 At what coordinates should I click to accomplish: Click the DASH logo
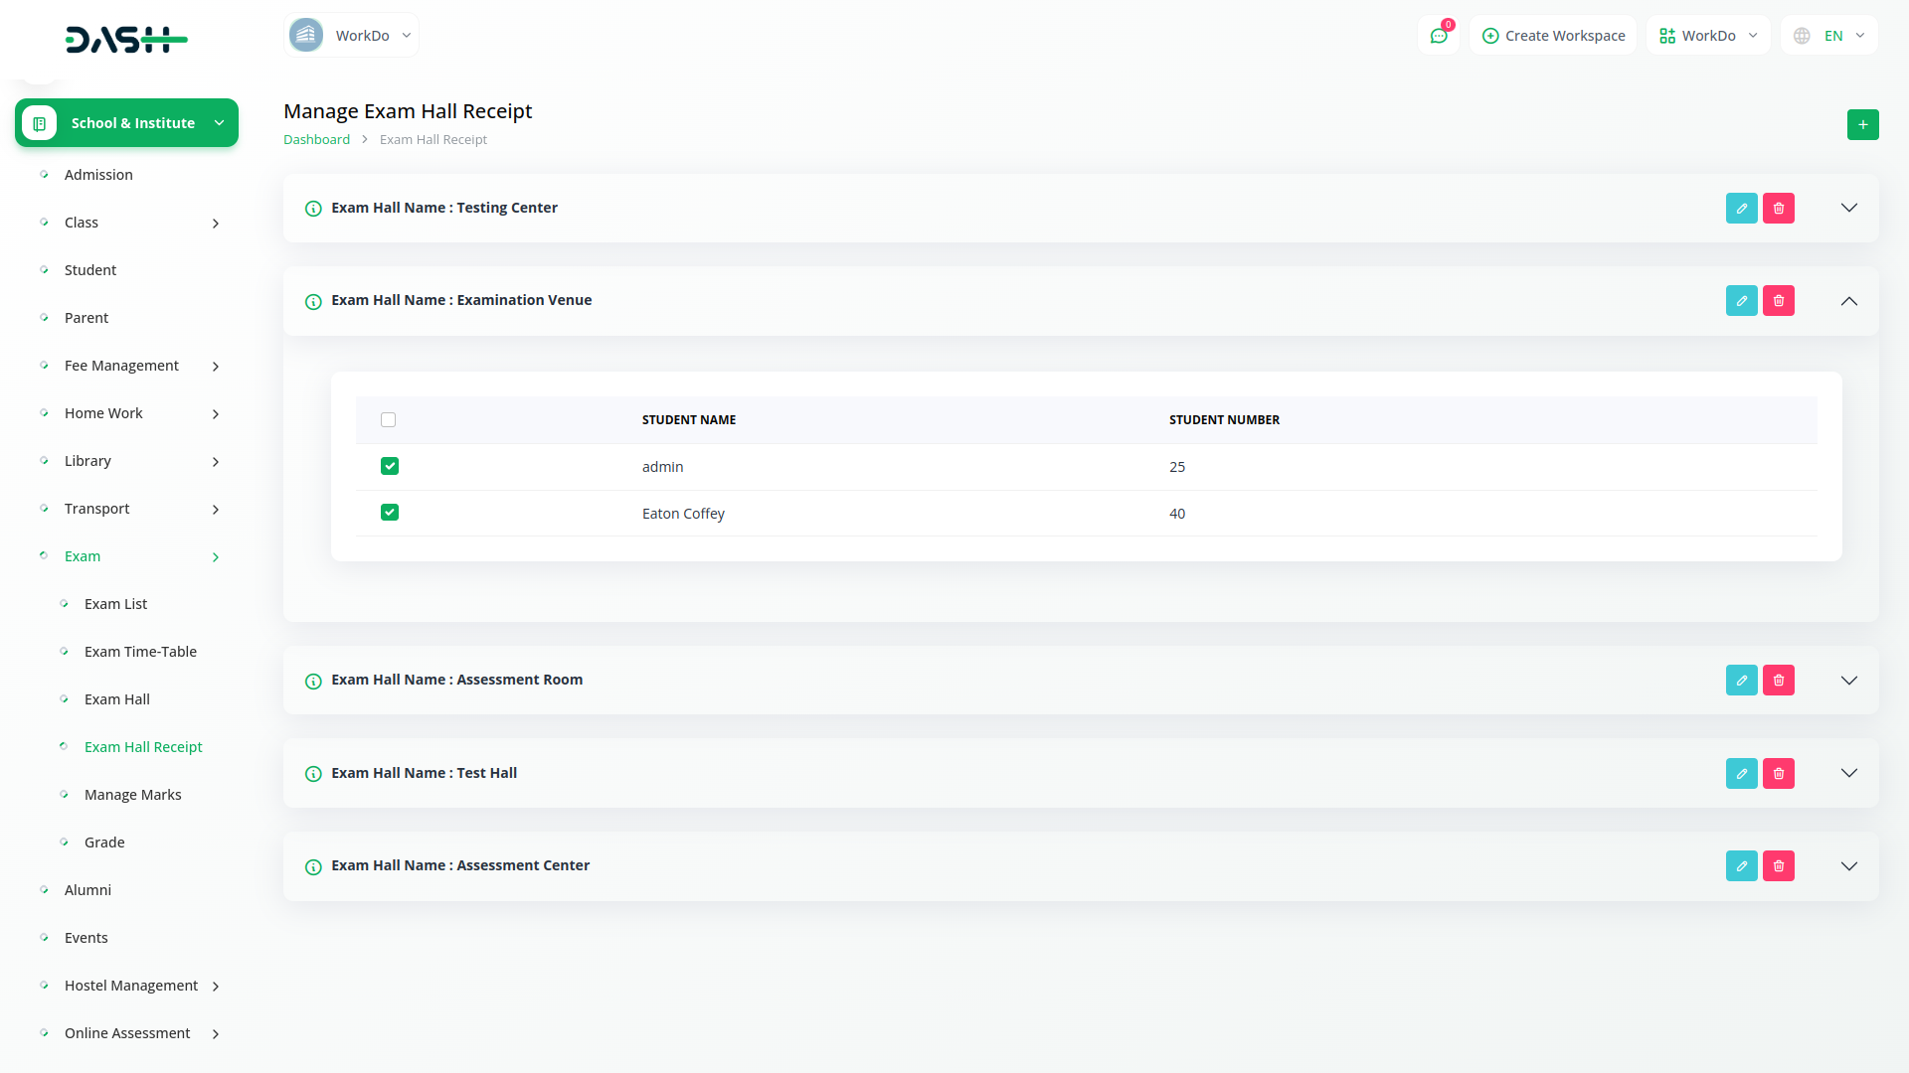tap(126, 40)
